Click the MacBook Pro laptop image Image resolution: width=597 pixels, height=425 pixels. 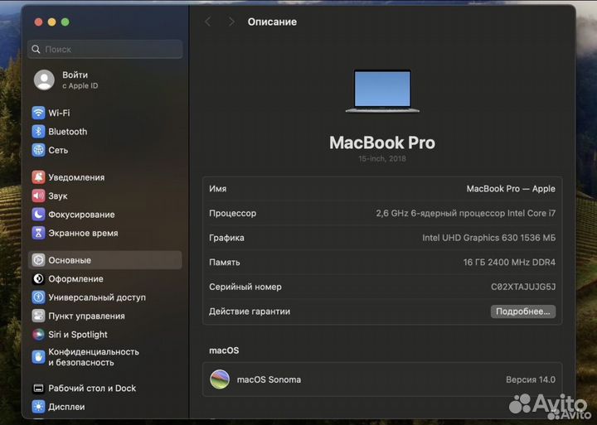pos(382,91)
